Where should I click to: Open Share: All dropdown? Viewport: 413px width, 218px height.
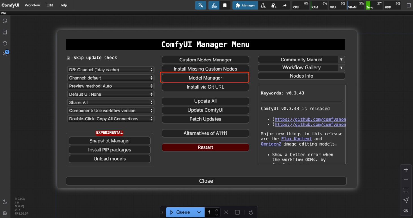(110, 102)
